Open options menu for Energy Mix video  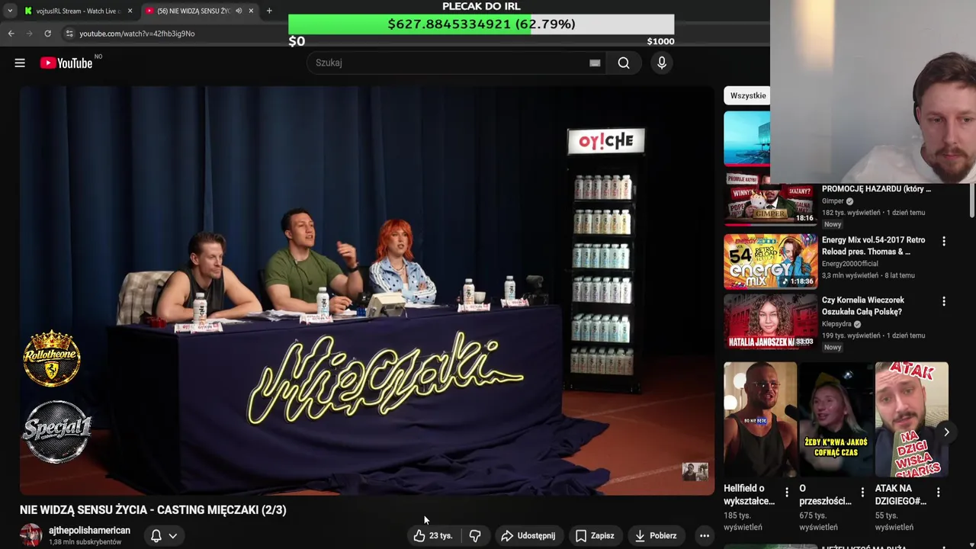[x=944, y=241]
